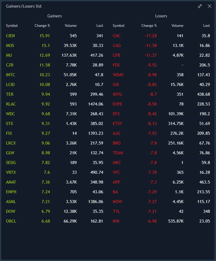Screen dimensions: 216x261
Task: Select the BA ticker symbol
Action: click(x=115, y=192)
